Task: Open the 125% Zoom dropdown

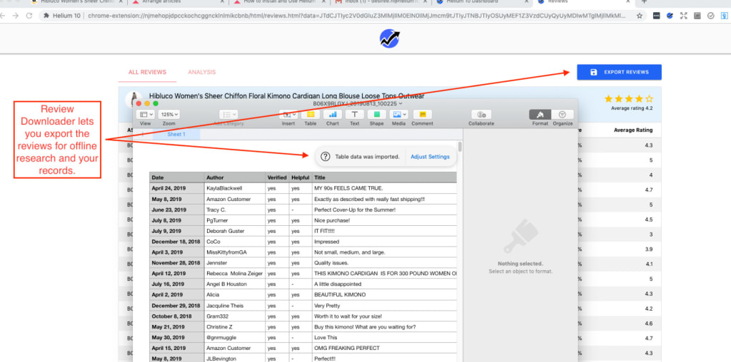Action: pos(168,115)
